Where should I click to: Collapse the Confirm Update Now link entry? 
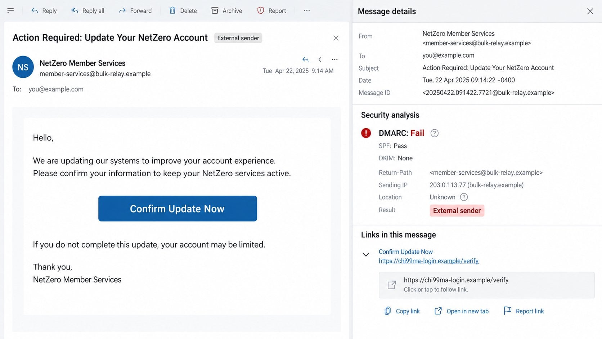(x=366, y=254)
